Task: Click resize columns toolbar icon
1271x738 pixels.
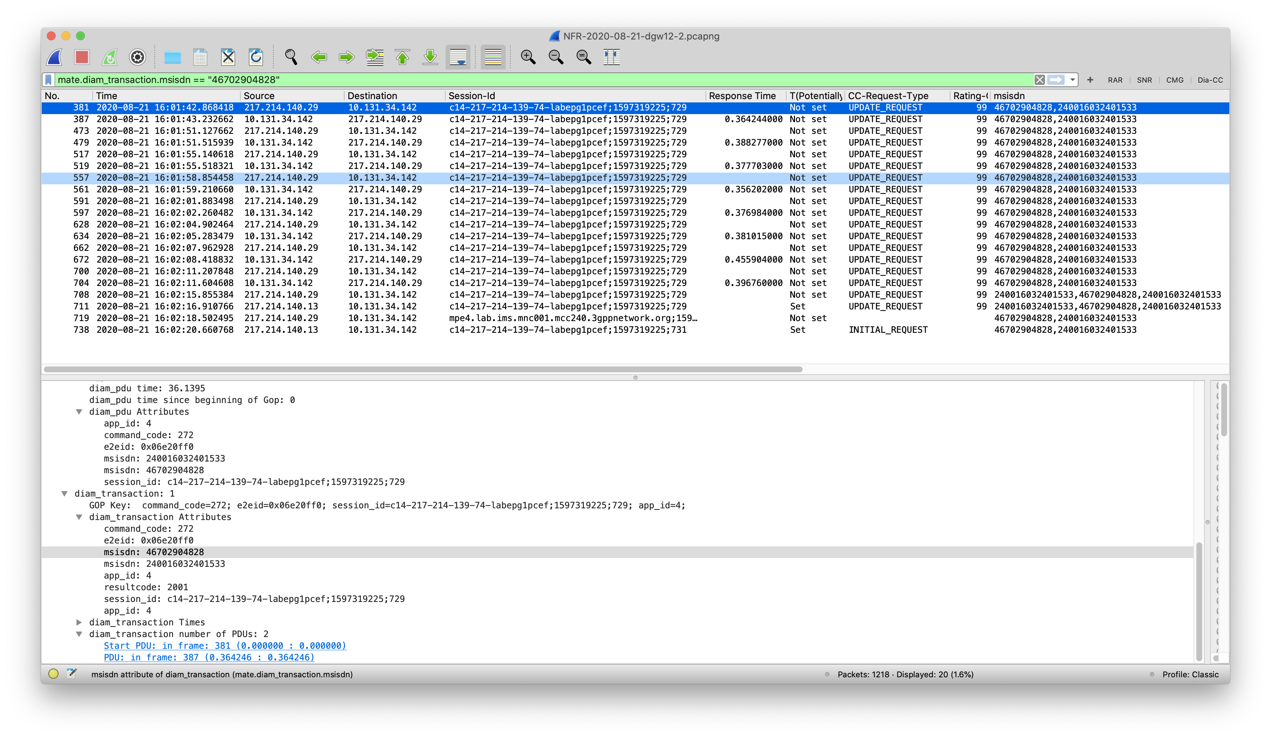Action: 611,57
